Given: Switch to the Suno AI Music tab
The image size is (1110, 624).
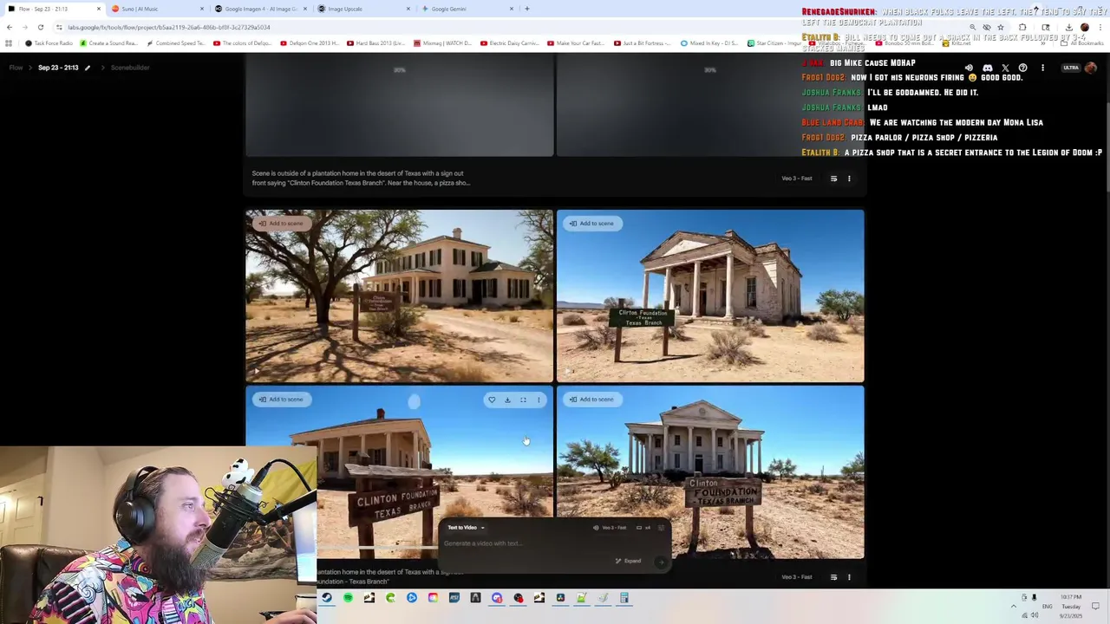Looking at the screenshot, I should pyautogui.click(x=156, y=9).
